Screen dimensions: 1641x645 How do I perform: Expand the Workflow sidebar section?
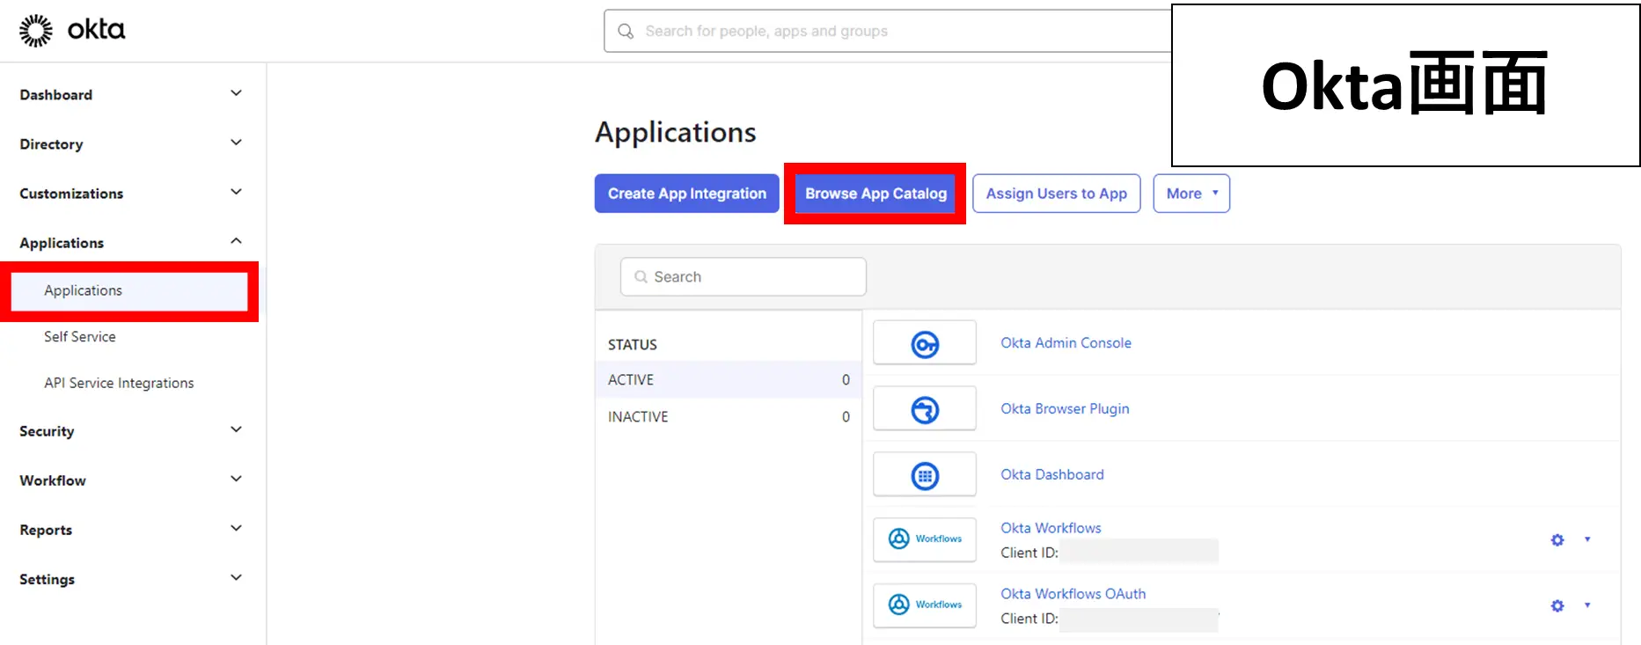236,479
